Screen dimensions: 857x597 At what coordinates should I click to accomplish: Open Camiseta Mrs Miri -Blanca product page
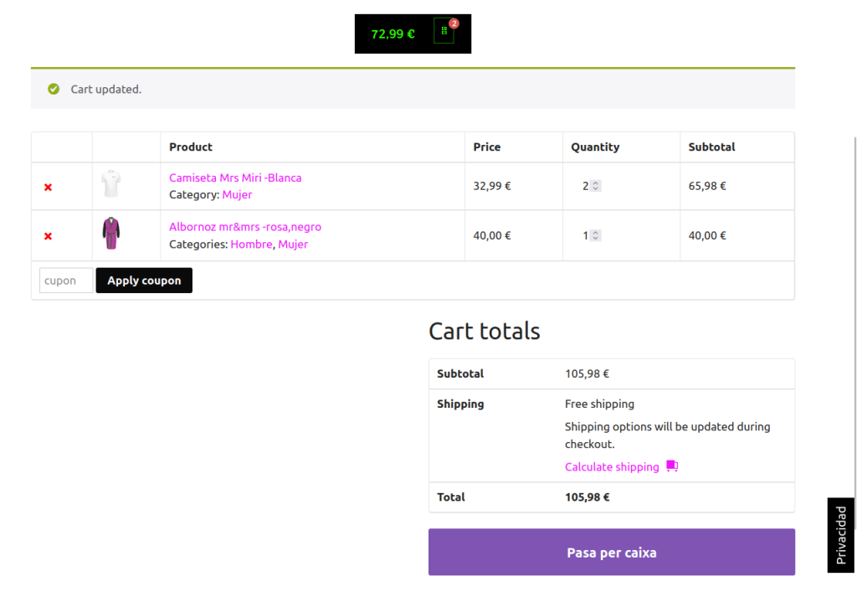235,178
